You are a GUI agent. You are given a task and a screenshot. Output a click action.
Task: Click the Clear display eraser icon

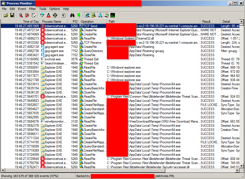(34, 15)
